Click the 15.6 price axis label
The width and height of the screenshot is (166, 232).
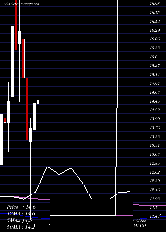tap(153, 57)
